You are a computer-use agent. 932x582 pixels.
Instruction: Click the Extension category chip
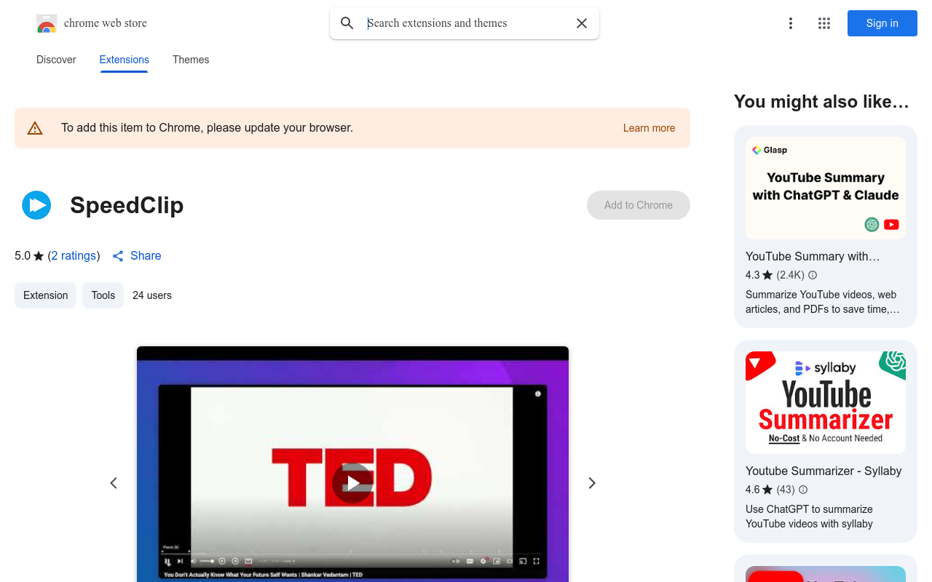tap(45, 295)
